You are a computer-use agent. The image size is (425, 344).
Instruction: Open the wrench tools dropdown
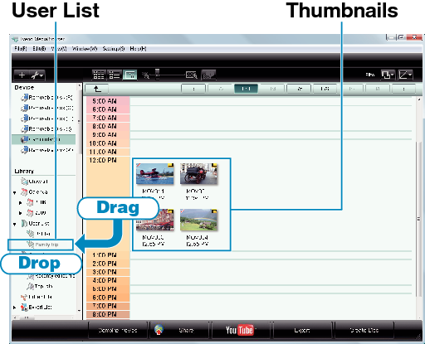[37, 75]
